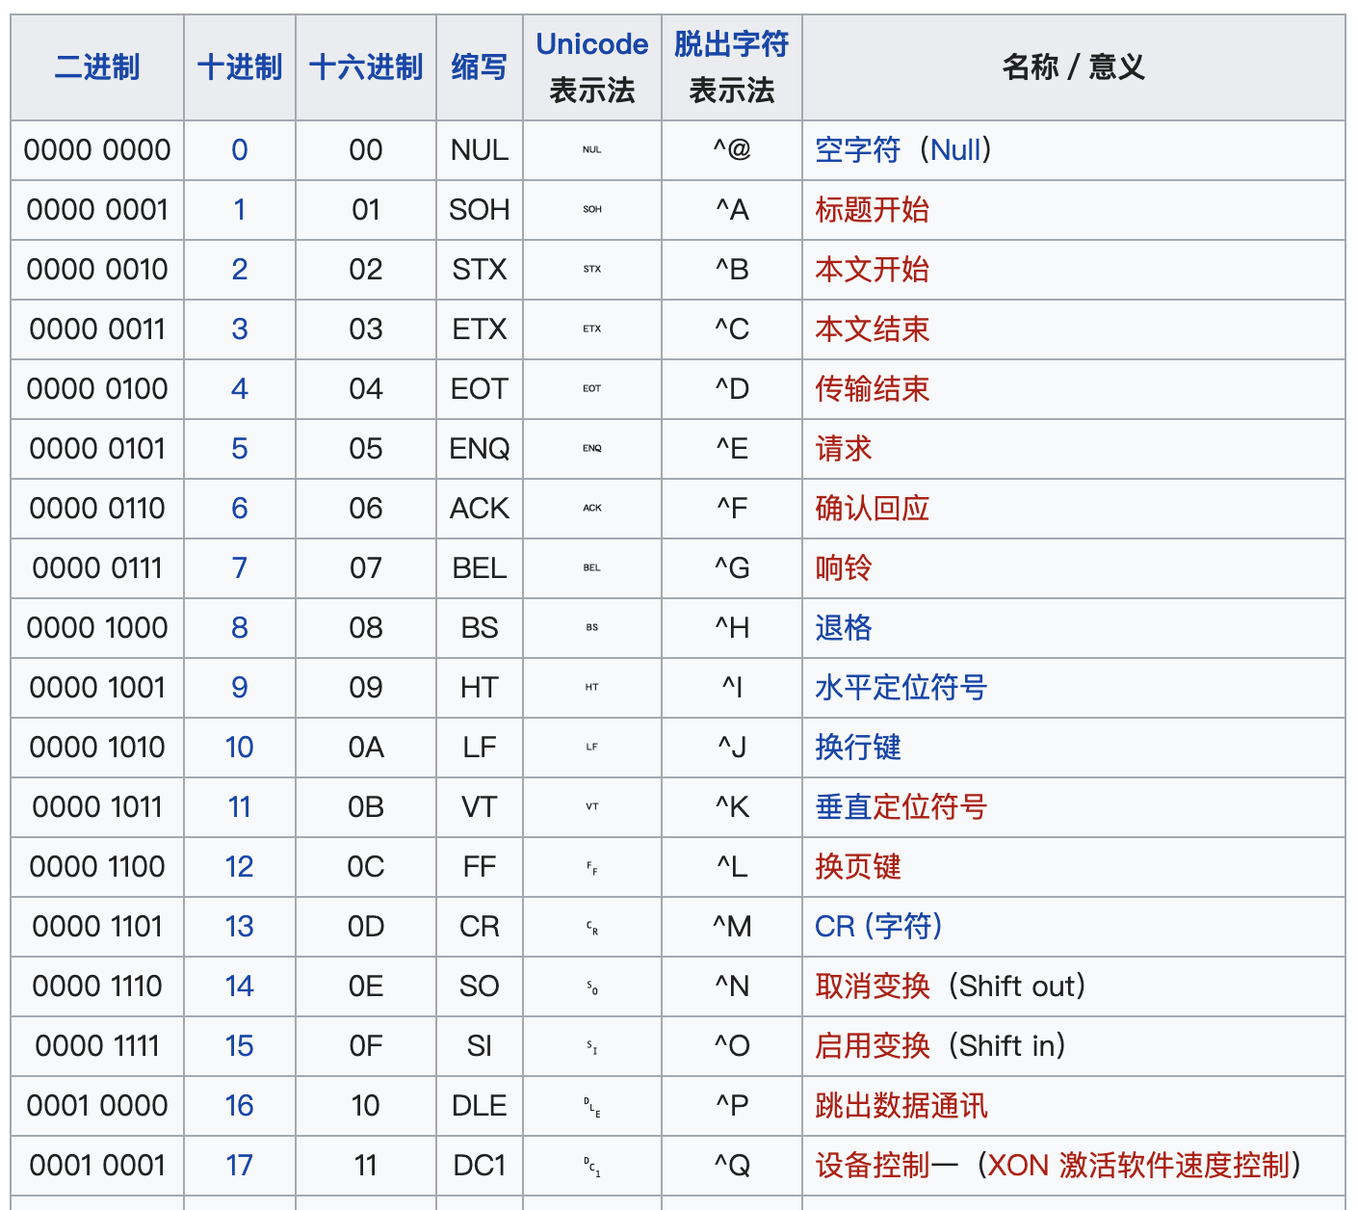Select escape sequence ^G
Viewport: 1358px width, 1210px height.
point(732,568)
